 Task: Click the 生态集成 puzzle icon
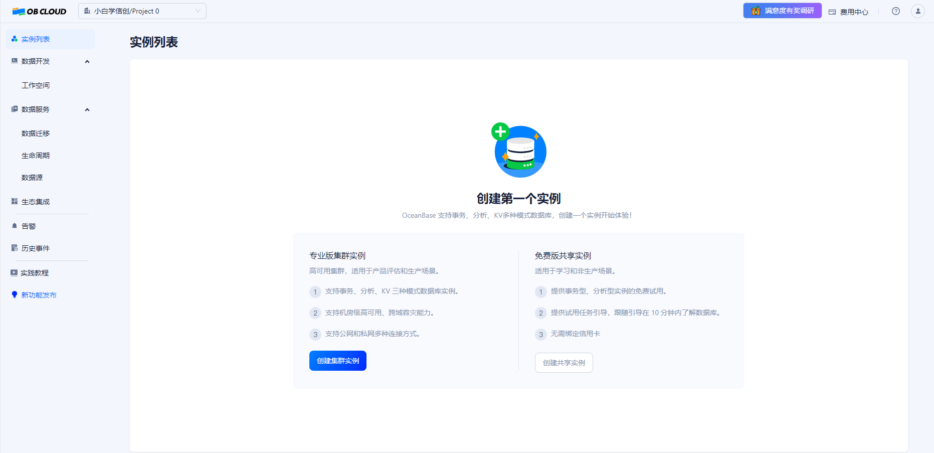[x=15, y=202]
